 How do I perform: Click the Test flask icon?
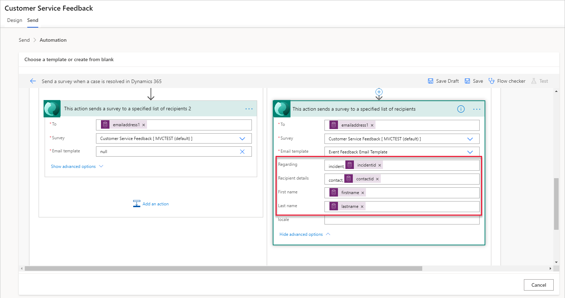(534, 81)
